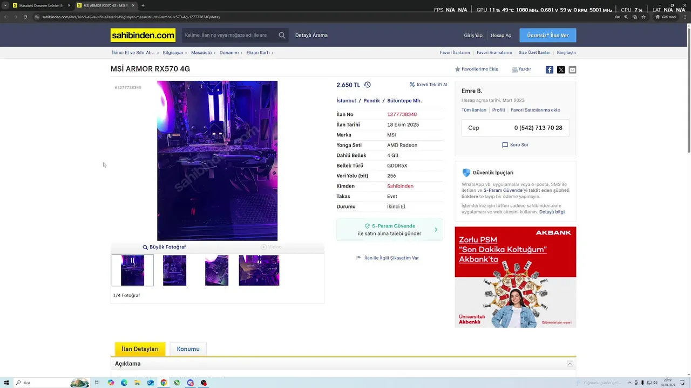Share listing on Facebook
The image size is (691, 388).
(550, 70)
